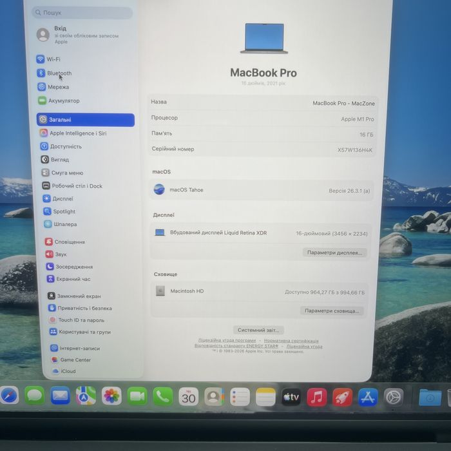Click the Параметри дисплея button

[x=334, y=253]
